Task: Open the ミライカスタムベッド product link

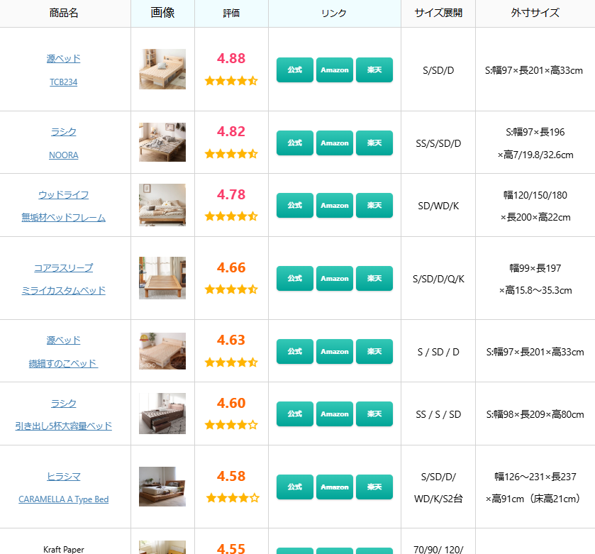Action: pos(63,291)
